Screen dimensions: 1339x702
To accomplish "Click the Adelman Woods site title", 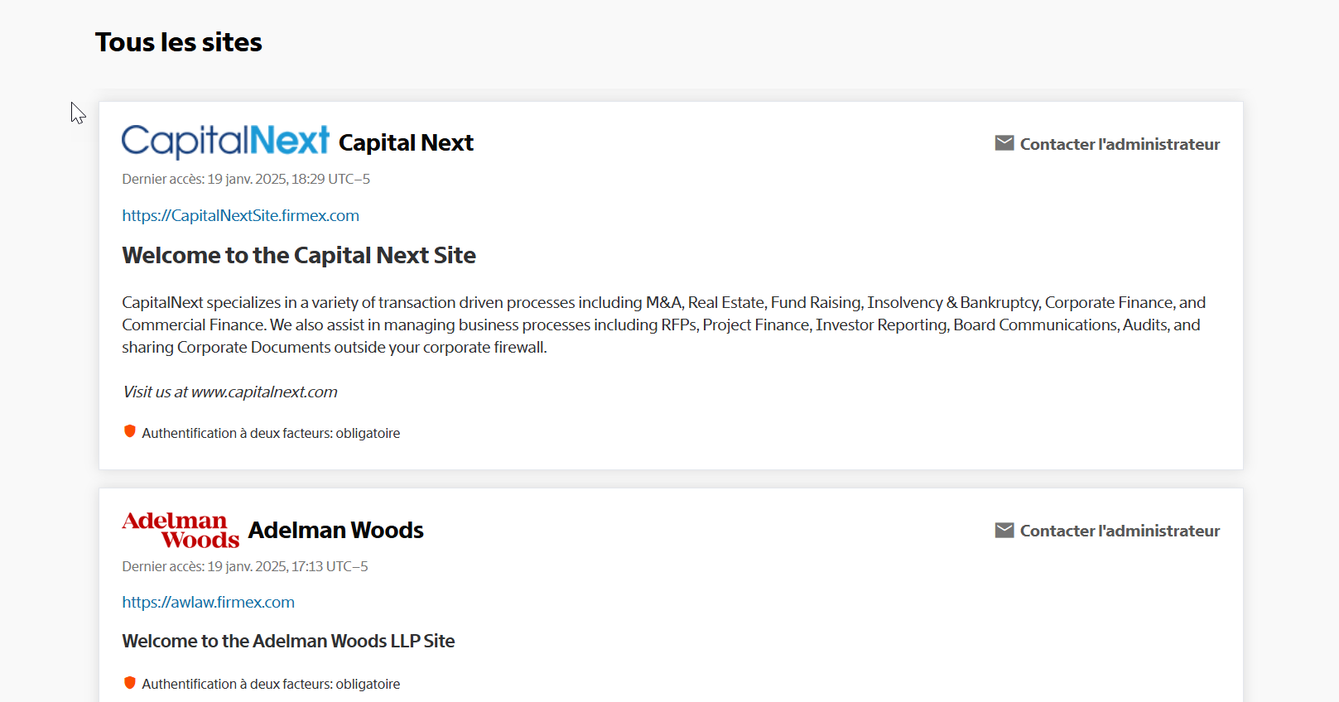I will pos(336,530).
